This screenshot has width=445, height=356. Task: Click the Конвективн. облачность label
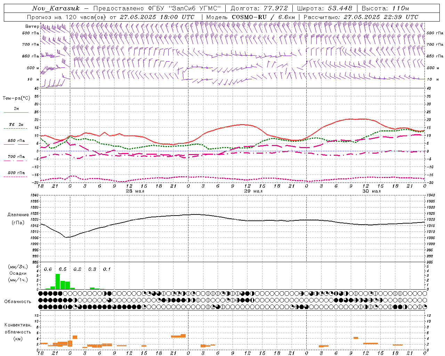(18, 329)
